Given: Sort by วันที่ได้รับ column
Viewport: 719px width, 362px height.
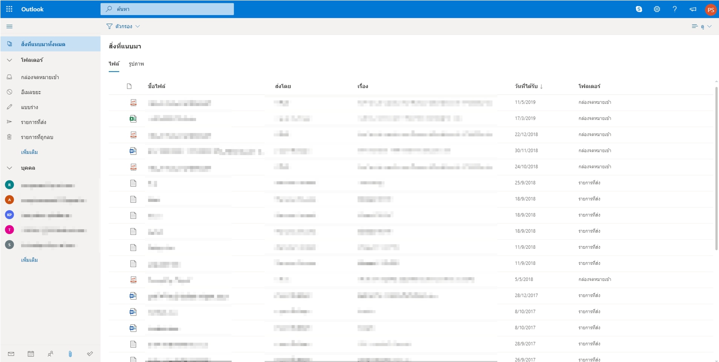Looking at the screenshot, I should 529,86.
